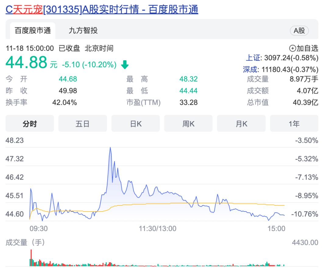The height and width of the screenshot is (269, 329).
Task: Click the 44.60 y-axis label
Action: click(x=15, y=214)
